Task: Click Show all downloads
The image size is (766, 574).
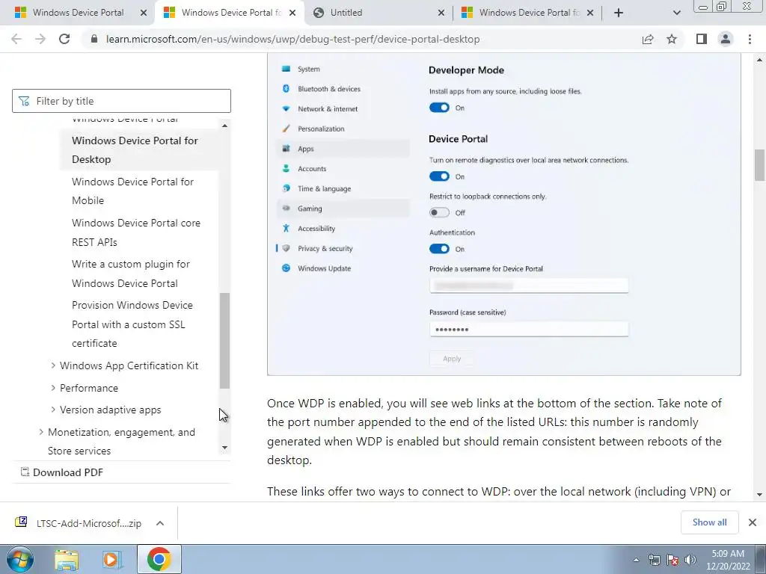Action: click(709, 522)
